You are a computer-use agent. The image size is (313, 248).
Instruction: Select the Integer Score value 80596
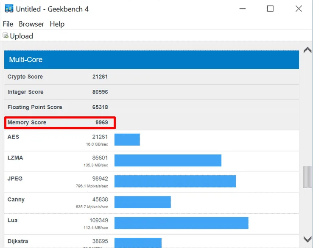pyautogui.click(x=100, y=92)
